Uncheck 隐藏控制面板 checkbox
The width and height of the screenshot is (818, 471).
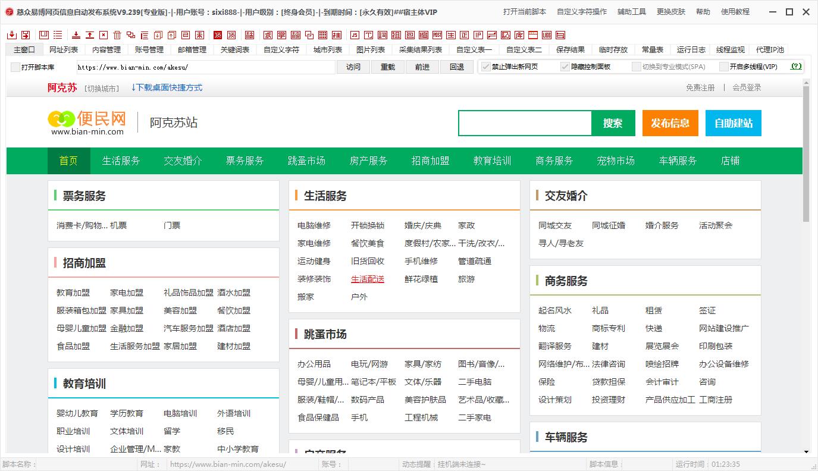pos(565,67)
